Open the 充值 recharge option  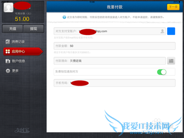coord(13,29)
